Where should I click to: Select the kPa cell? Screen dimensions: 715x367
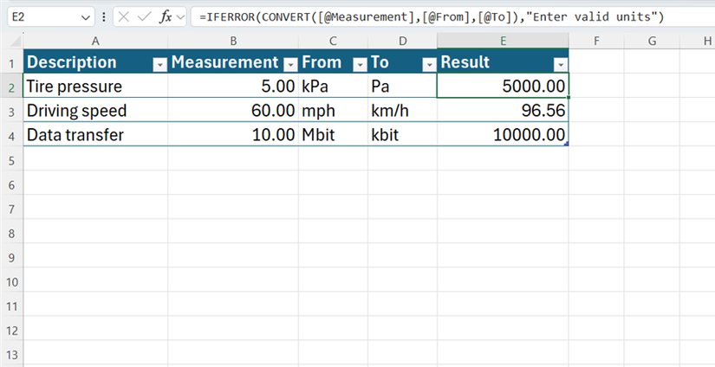[x=334, y=86]
